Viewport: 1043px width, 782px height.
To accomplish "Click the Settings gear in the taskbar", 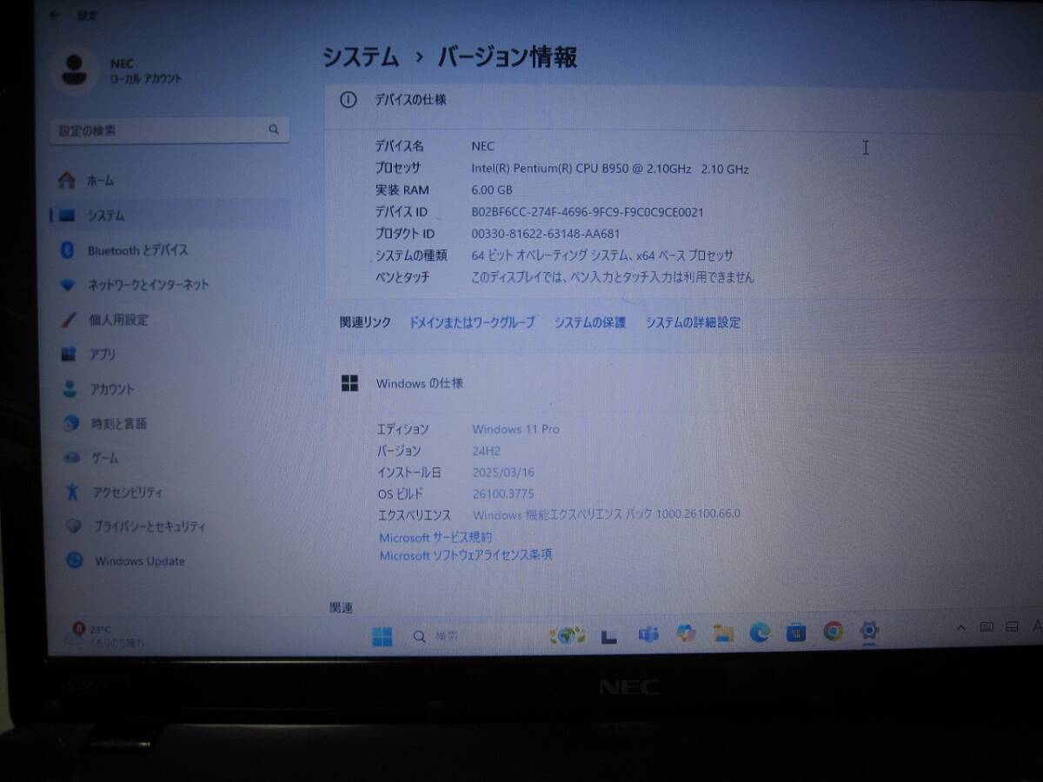I will [x=868, y=631].
